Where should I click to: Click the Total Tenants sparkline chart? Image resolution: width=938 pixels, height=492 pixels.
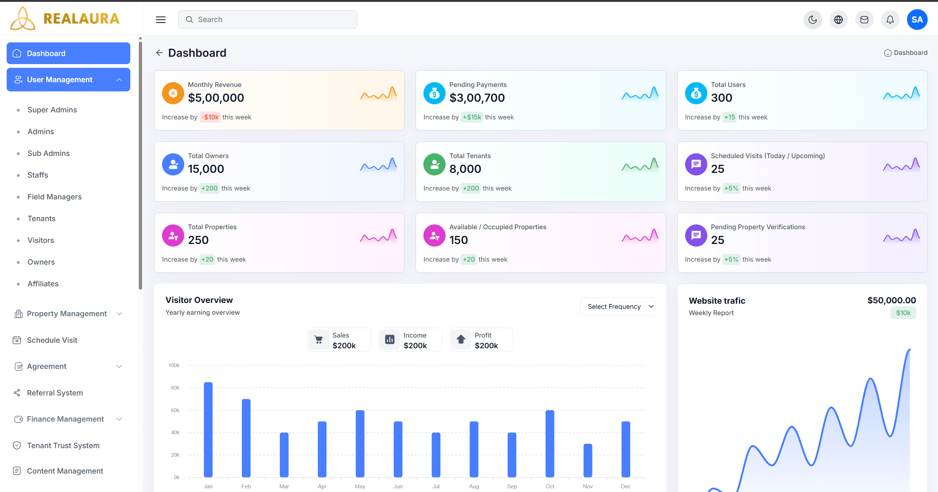click(x=640, y=165)
